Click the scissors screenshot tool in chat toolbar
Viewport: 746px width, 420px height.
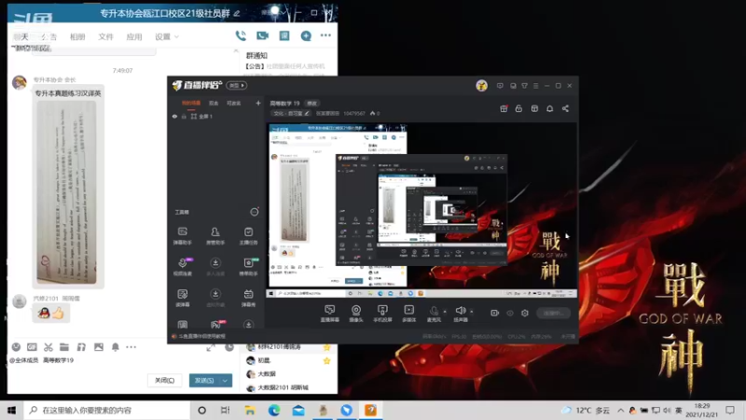[48, 347]
